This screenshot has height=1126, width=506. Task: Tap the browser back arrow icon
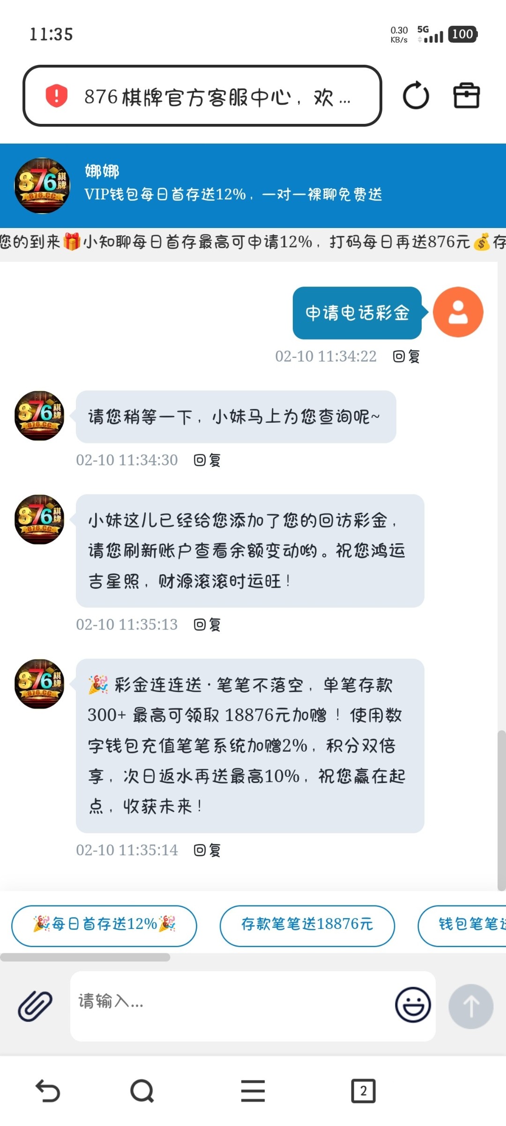click(x=48, y=1090)
